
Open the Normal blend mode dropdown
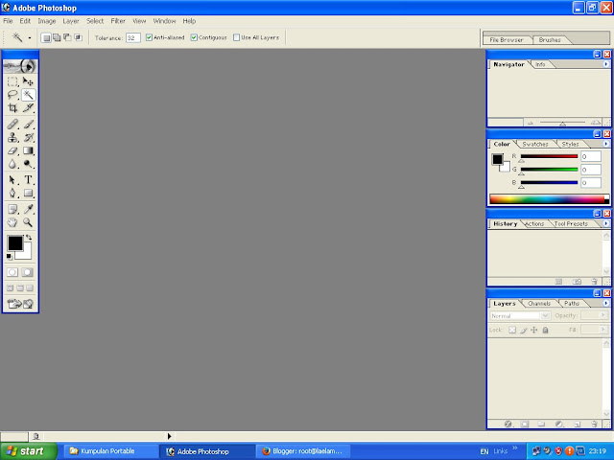(520, 315)
